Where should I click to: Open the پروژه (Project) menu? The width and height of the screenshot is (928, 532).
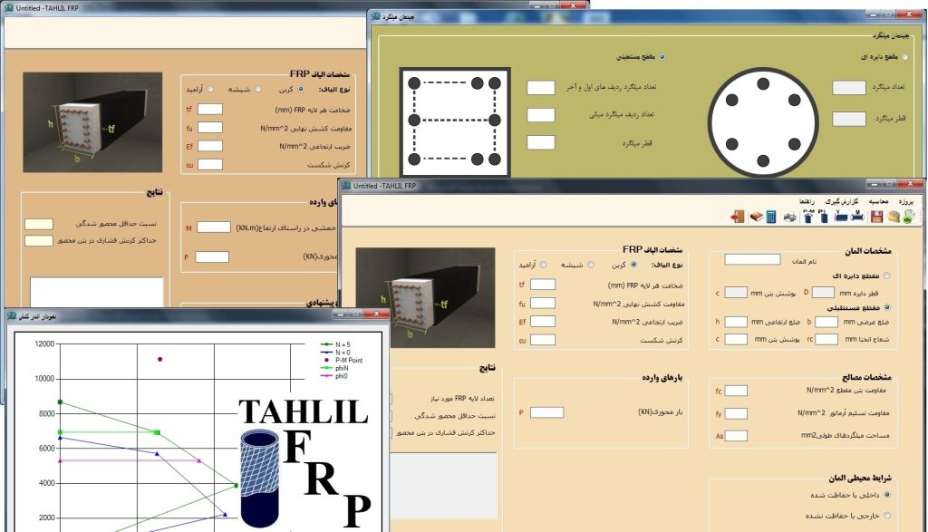[906, 201]
